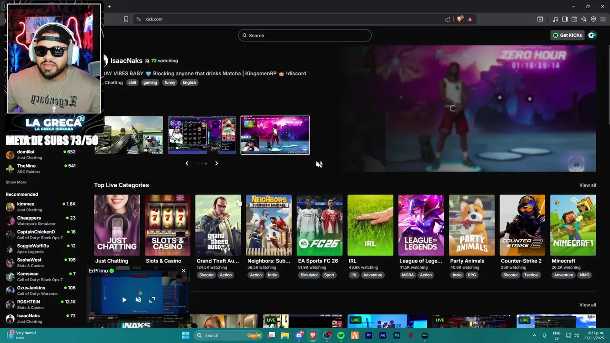This screenshot has width=610, height=343.
Task: Open the Brave hamburger main menu
Action: tap(603, 19)
